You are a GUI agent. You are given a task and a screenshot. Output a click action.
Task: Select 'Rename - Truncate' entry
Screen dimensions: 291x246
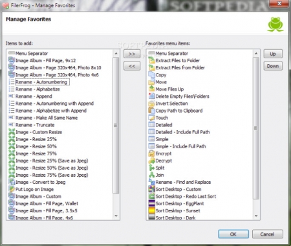(35, 125)
